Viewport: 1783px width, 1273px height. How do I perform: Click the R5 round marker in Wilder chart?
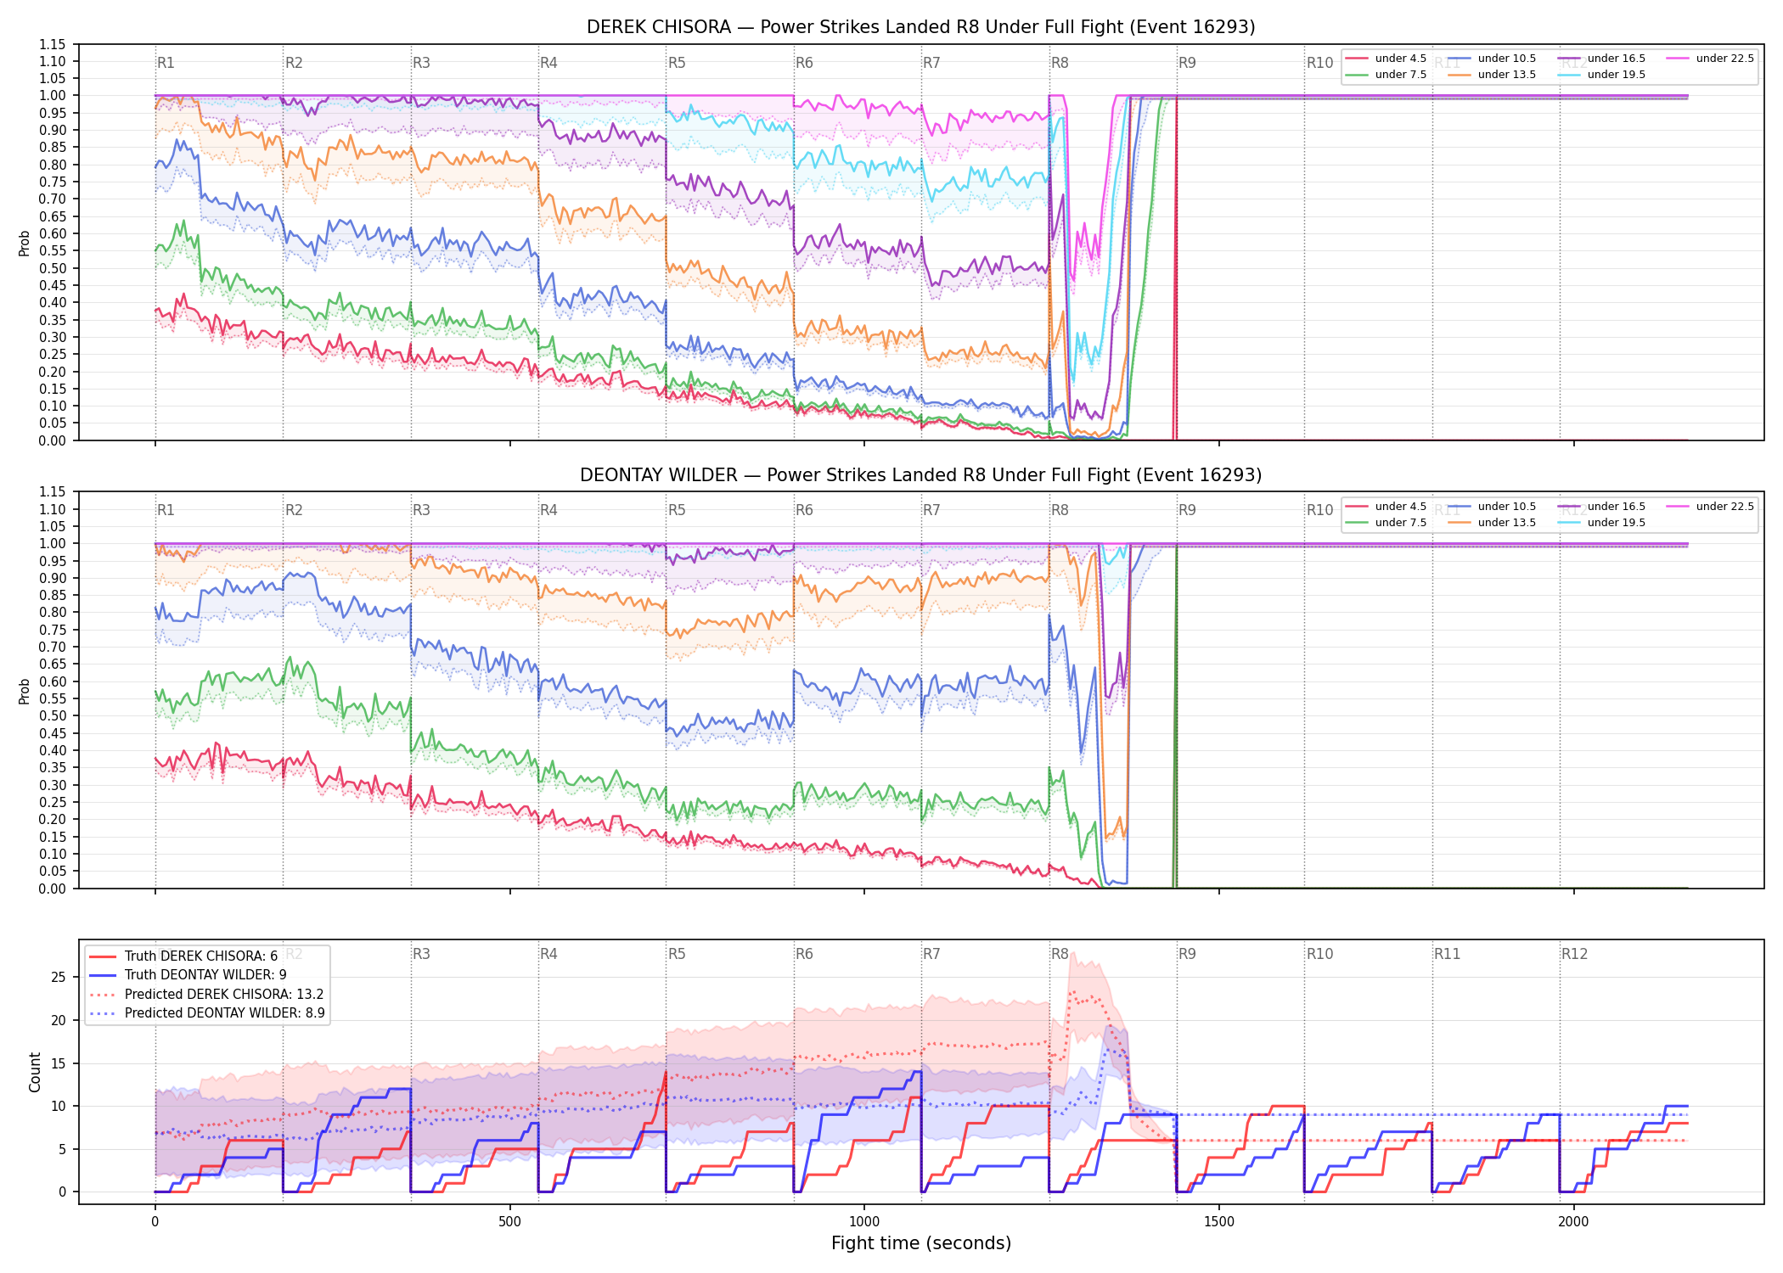tap(677, 510)
